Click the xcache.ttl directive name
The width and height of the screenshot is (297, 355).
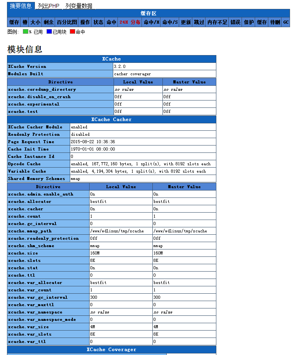pyautogui.click(x=21, y=275)
